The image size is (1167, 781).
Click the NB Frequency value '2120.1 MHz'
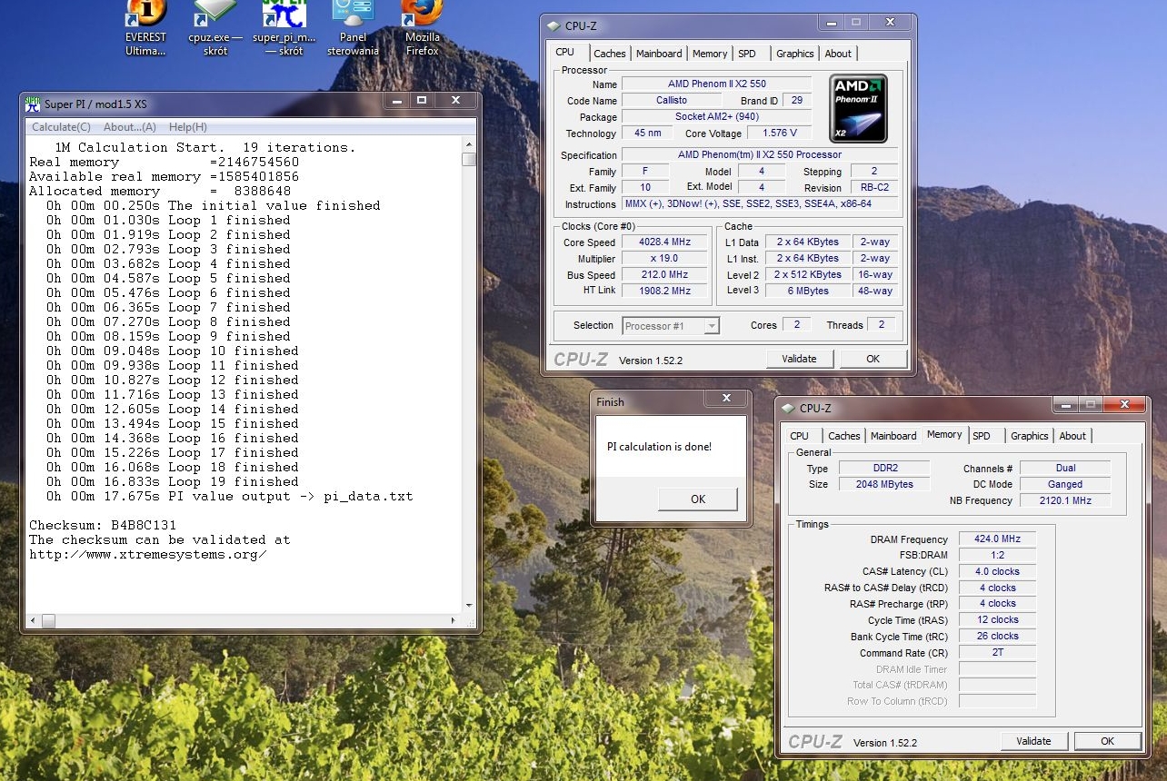click(x=1065, y=500)
